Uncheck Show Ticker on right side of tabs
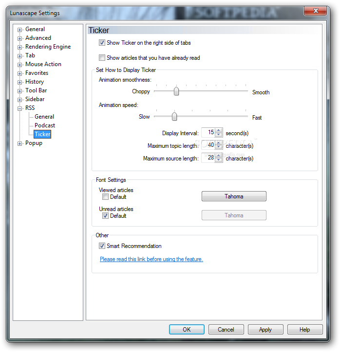This screenshot has width=340, height=352. click(x=102, y=43)
